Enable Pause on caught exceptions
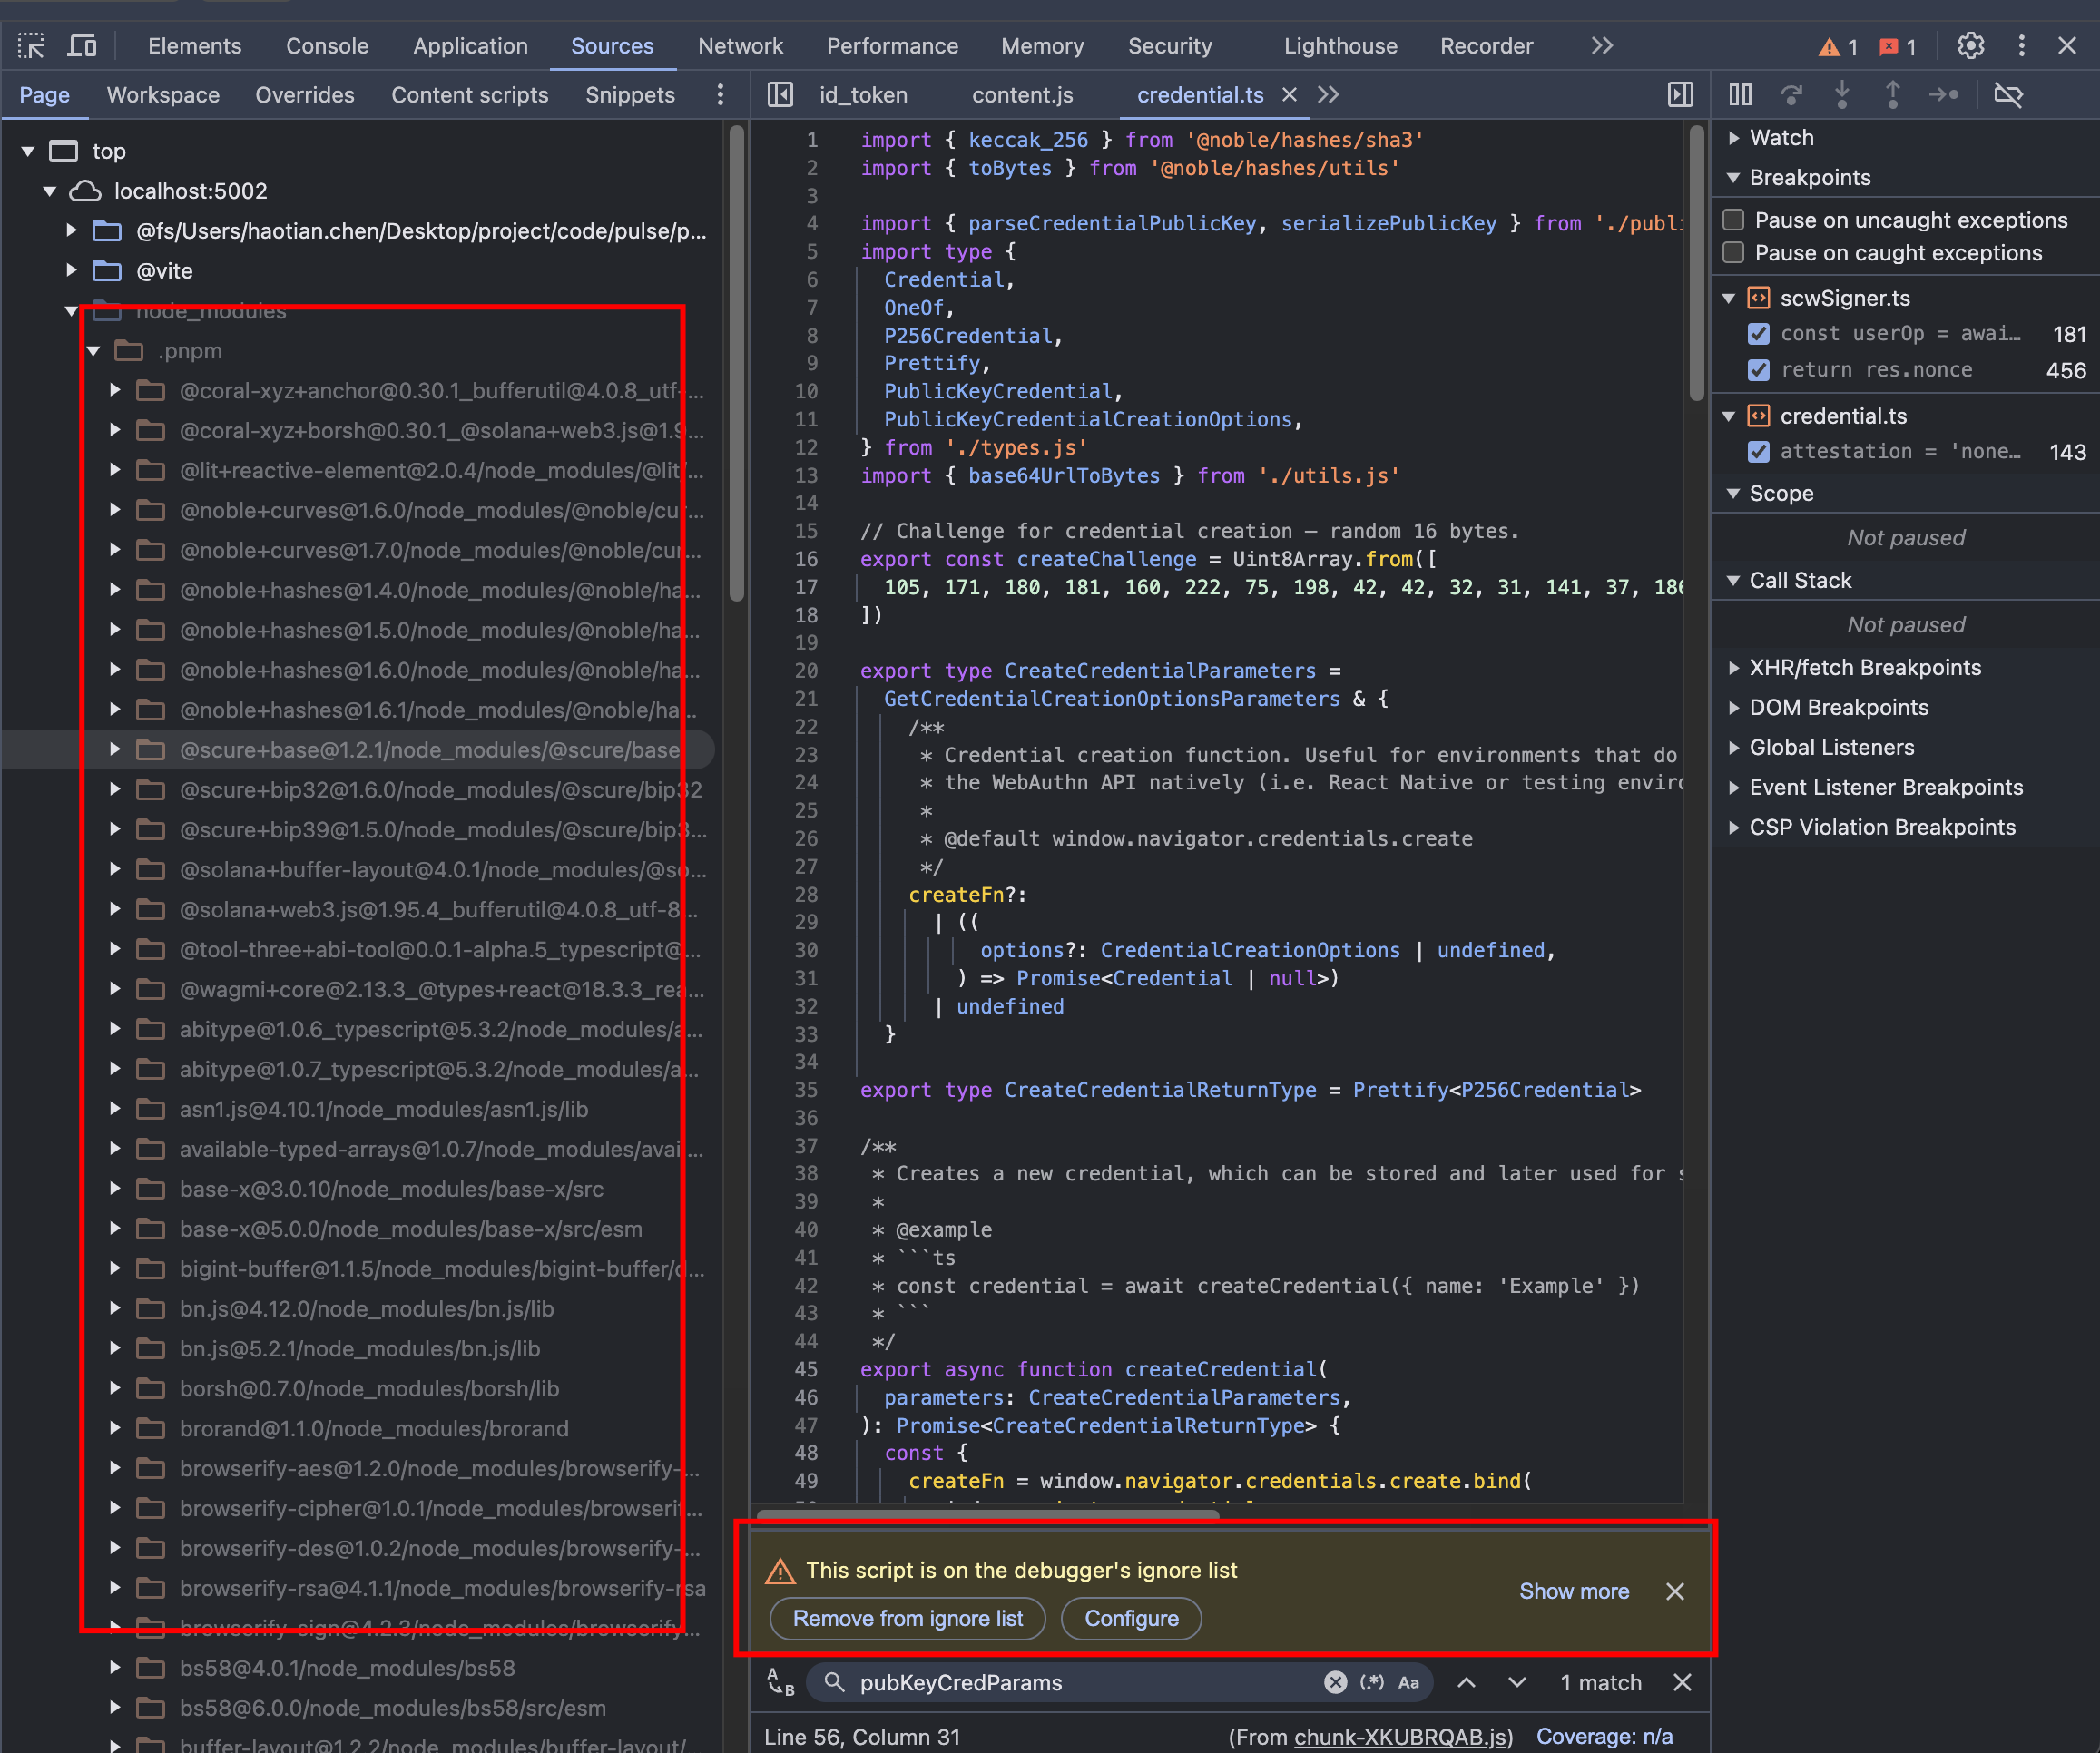The width and height of the screenshot is (2100, 1753). click(1734, 253)
